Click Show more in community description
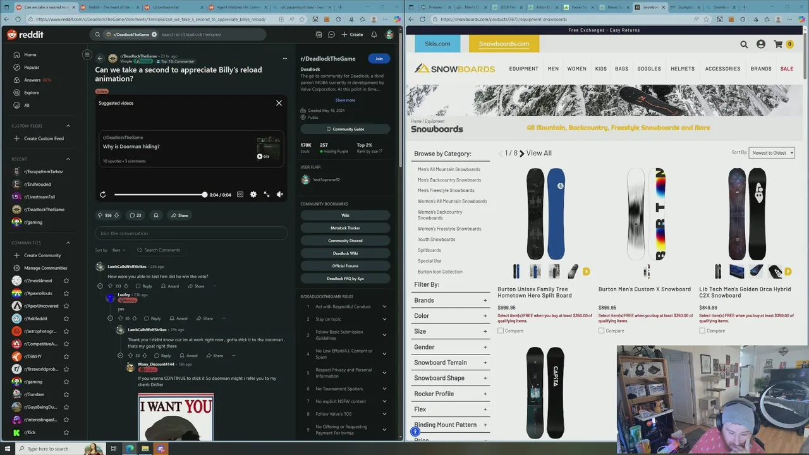The image size is (809, 455). click(345, 100)
